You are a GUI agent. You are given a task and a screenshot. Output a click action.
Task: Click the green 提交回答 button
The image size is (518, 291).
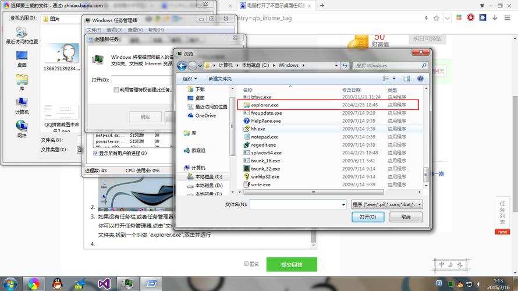(x=292, y=265)
